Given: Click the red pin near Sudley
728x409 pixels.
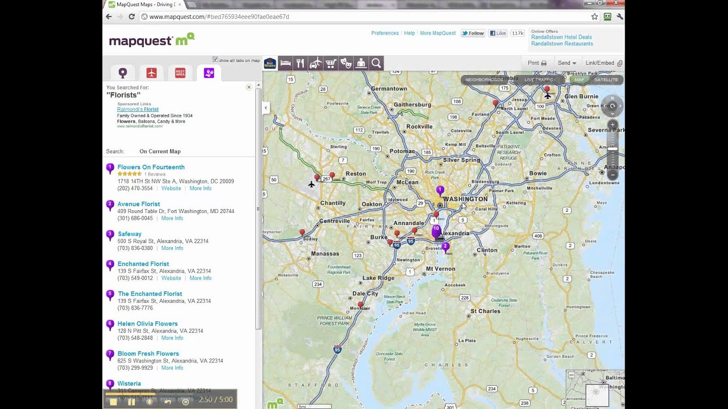Looking at the screenshot, I should pos(302,233).
